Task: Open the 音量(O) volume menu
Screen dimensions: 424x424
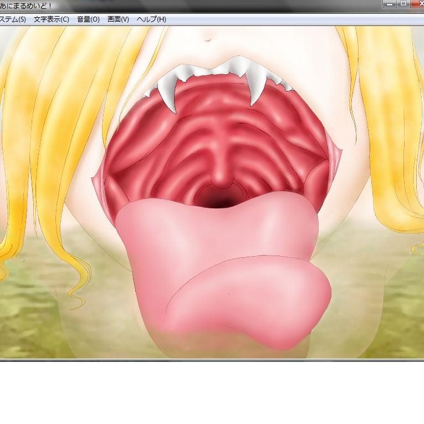Action: [x=88, y=19]
